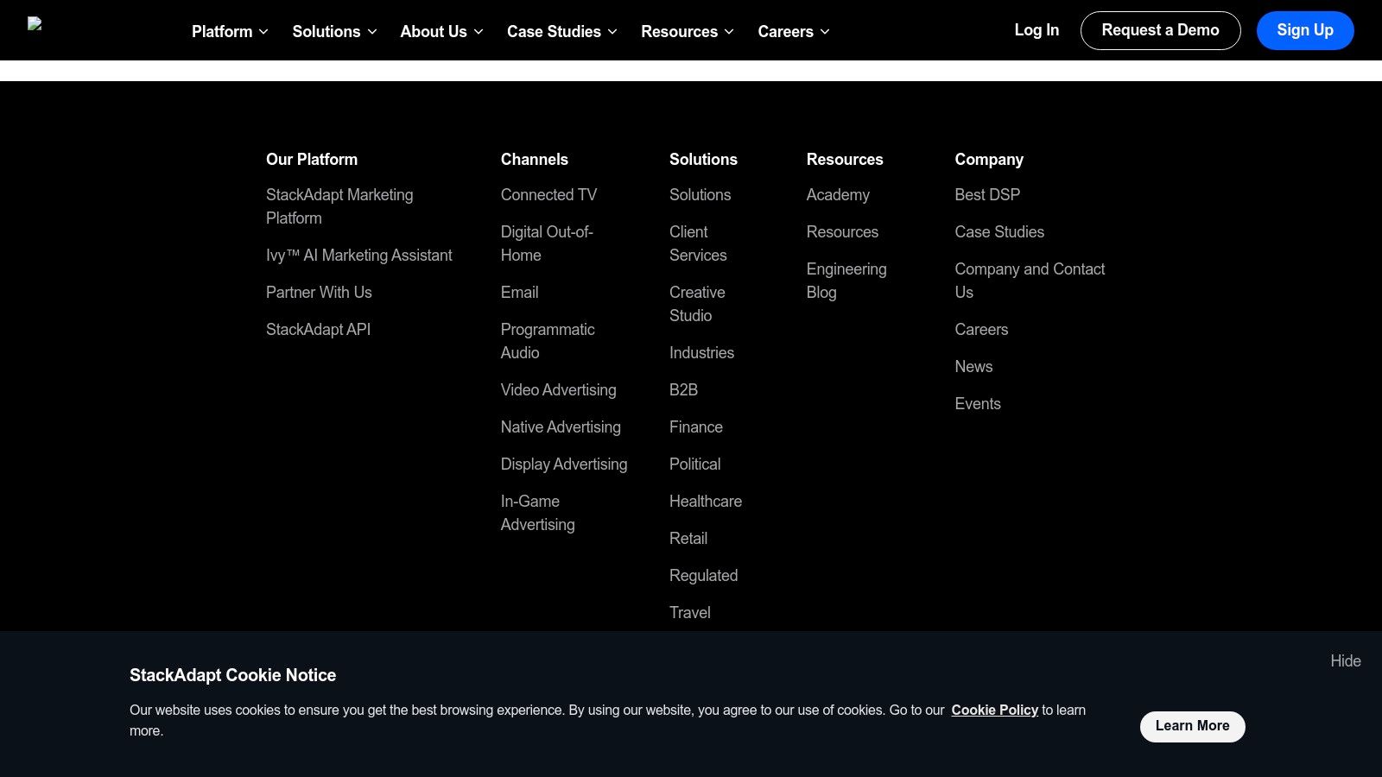The width and height of the screenshot is (1382, 777).
Task: Go to the StackAdapt API page
Action: pos(318,330)
